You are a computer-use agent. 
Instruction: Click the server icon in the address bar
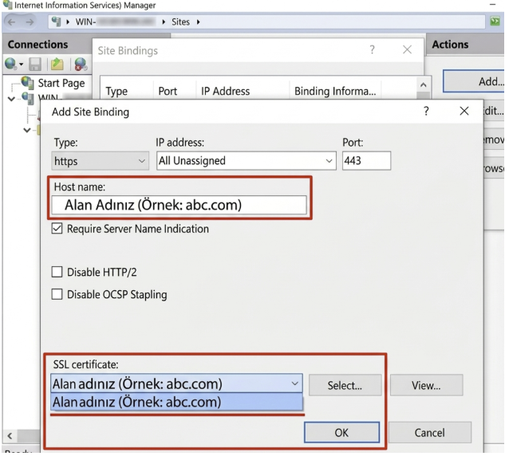56,22
